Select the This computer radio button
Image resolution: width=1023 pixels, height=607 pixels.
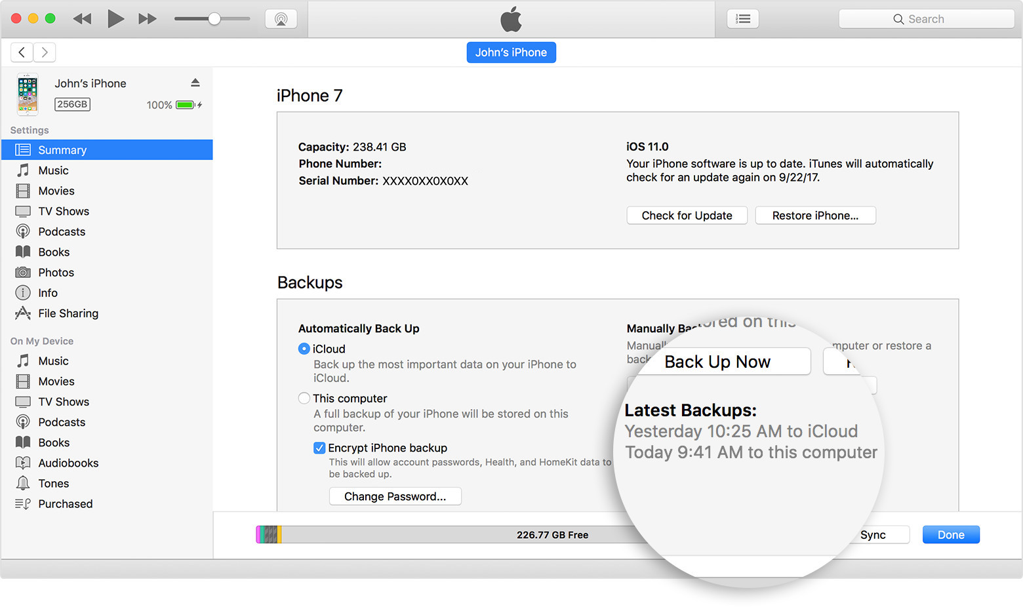[x=304, y=398]
